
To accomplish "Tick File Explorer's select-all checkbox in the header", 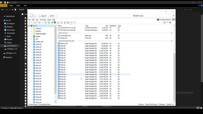I will 23,14.
